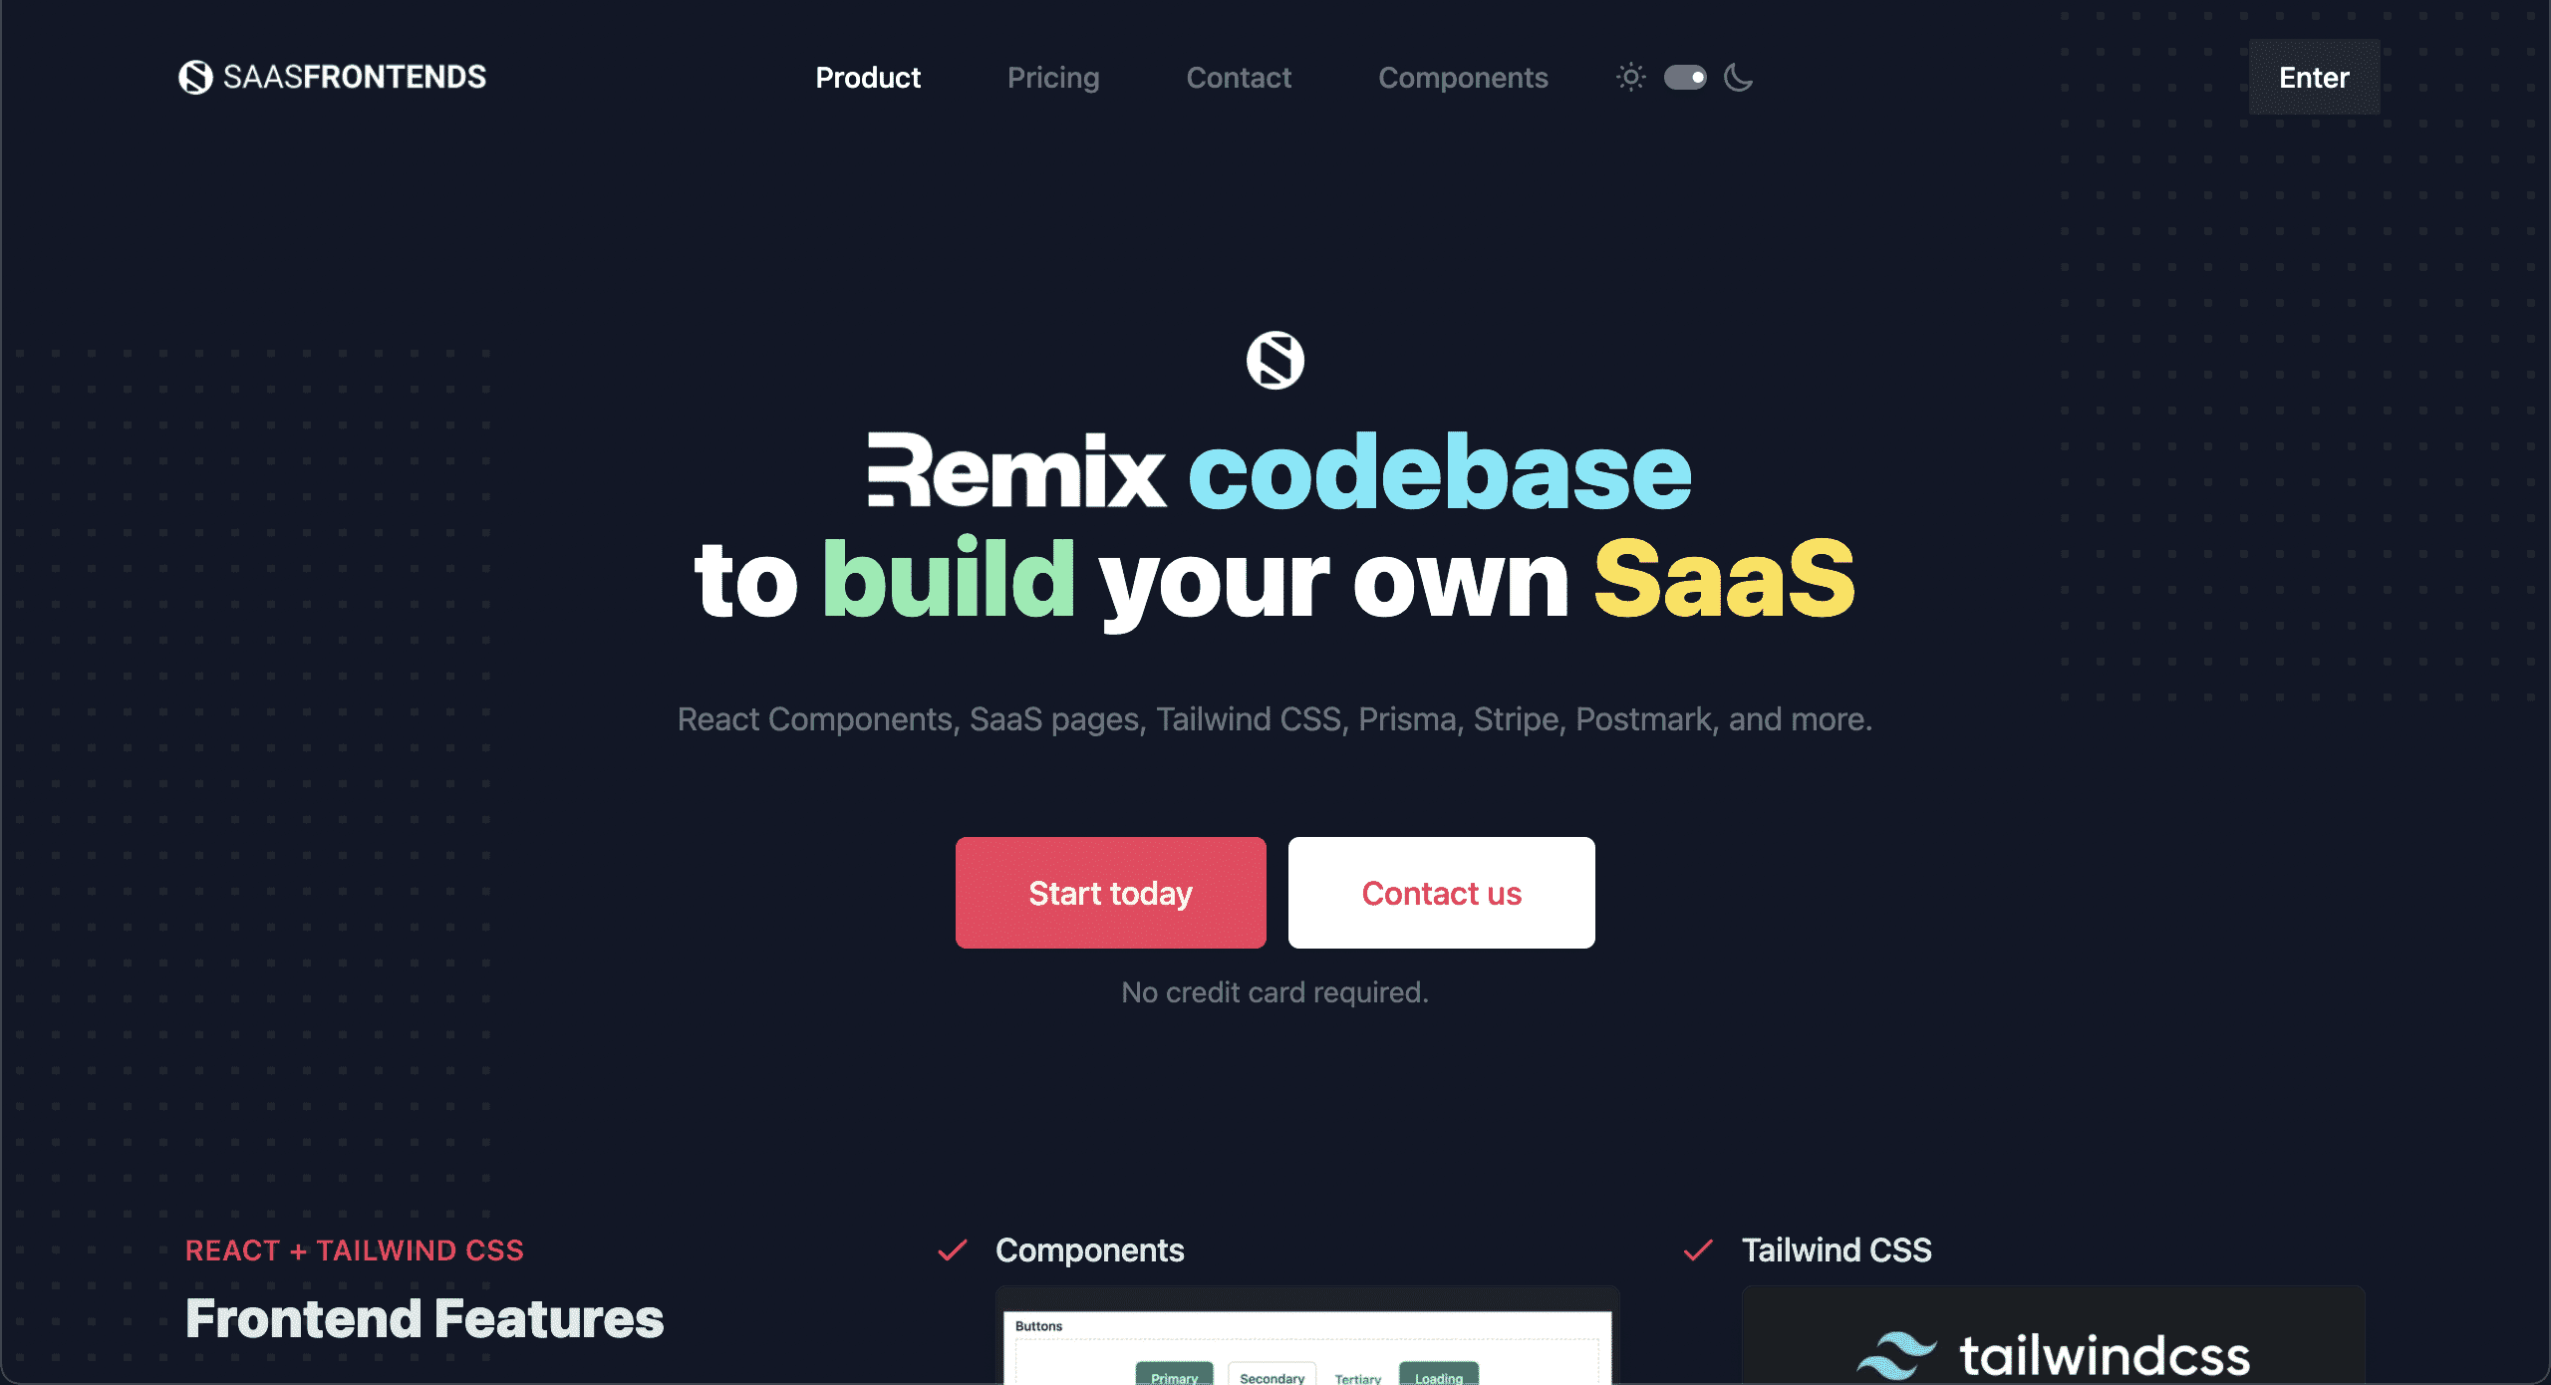Click the Primary button in preview
The height and width of the screenshot is (1385, 2551).
[x=1174, y=1375]
